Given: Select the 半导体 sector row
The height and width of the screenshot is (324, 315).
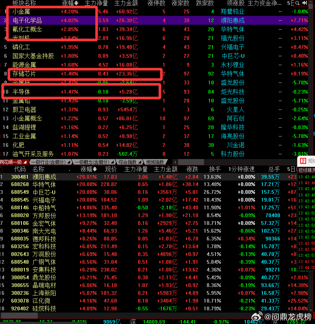Looking at the screenshot, I should point(154,92).
